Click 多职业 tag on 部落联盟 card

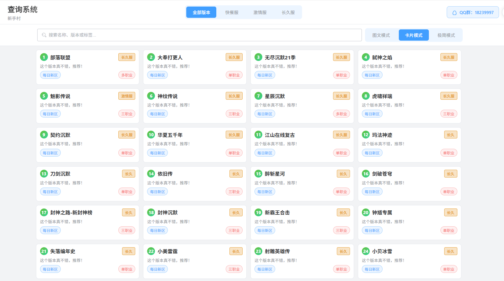pos(127,75)
